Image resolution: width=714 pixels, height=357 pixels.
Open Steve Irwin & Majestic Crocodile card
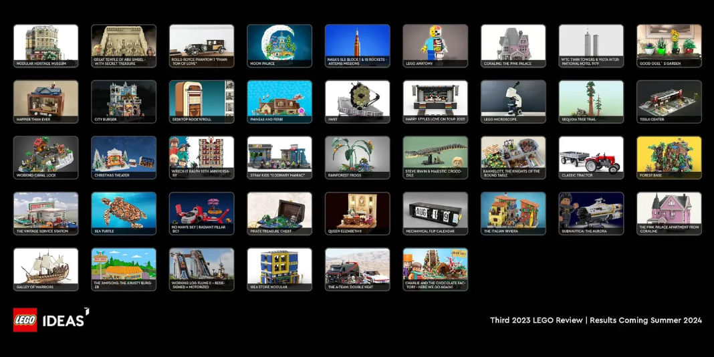[435, 158]
